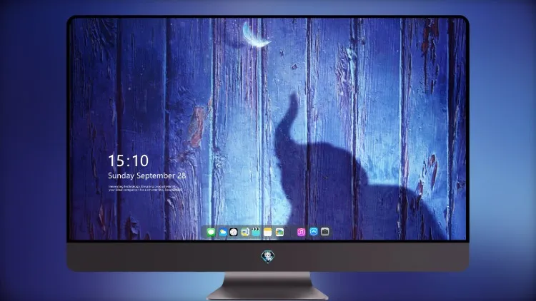
Task: Click the Finder-style dock icon beside Clock
Action: point(244,233)
